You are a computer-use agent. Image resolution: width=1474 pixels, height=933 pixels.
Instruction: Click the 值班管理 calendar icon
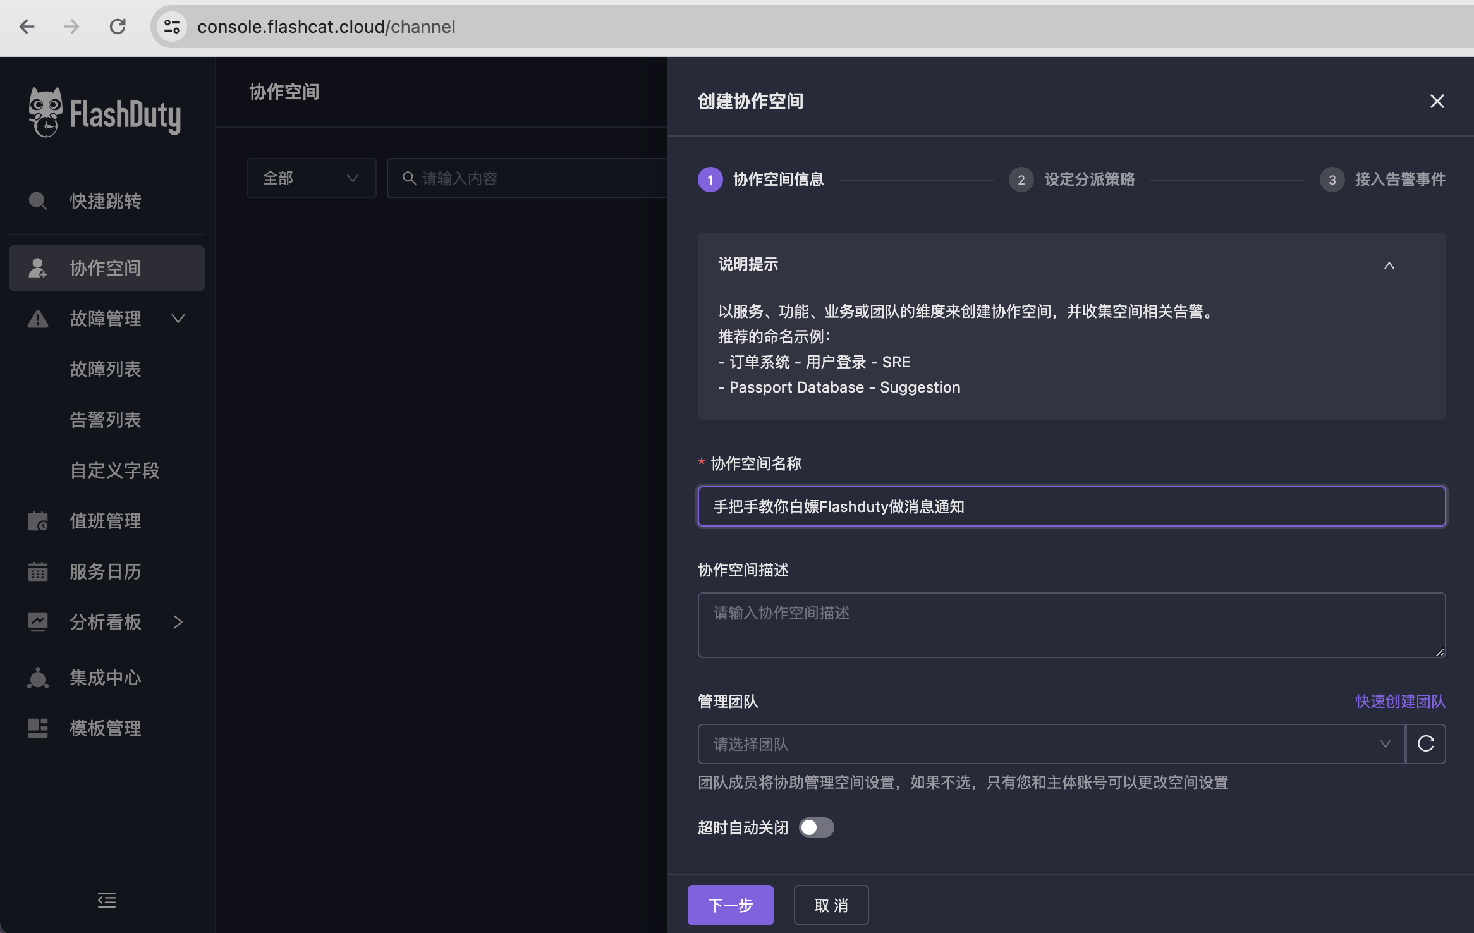click(38, 521)
